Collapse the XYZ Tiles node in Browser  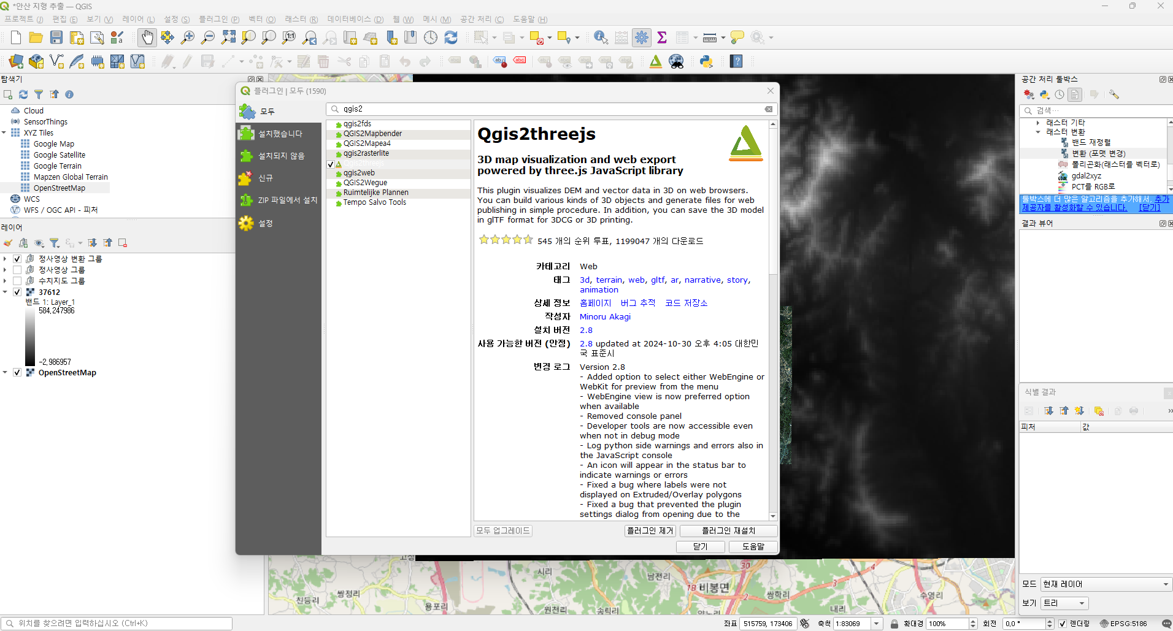coord(4,132)
